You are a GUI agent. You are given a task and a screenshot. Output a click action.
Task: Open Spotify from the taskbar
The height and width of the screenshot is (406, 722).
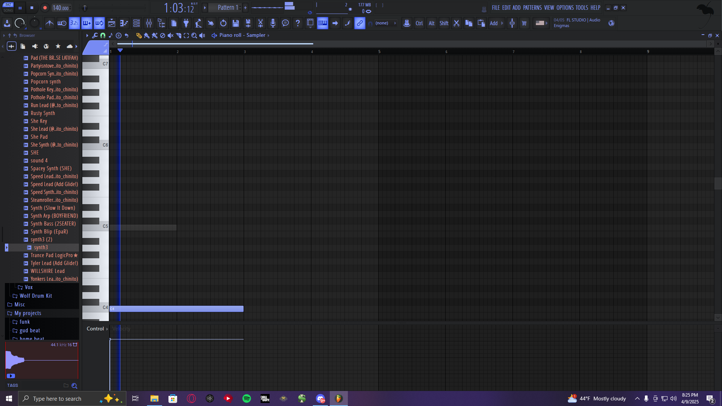pos(247,398)
